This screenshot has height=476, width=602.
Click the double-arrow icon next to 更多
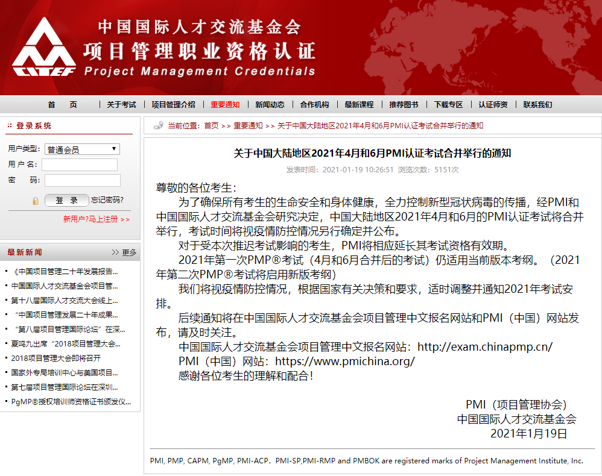tap(115, 252)
